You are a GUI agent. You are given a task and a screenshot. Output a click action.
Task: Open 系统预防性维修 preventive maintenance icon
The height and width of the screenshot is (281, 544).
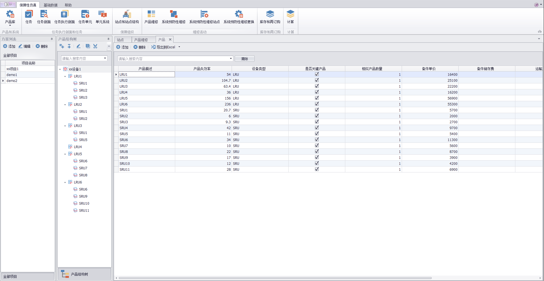tap(173, 15)
